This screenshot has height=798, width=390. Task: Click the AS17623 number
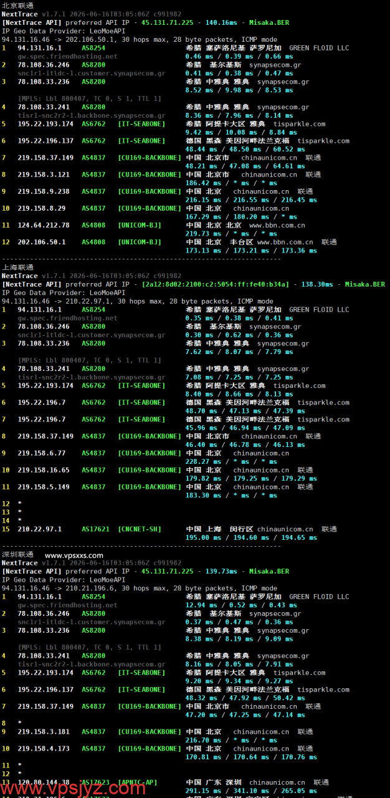95,782
